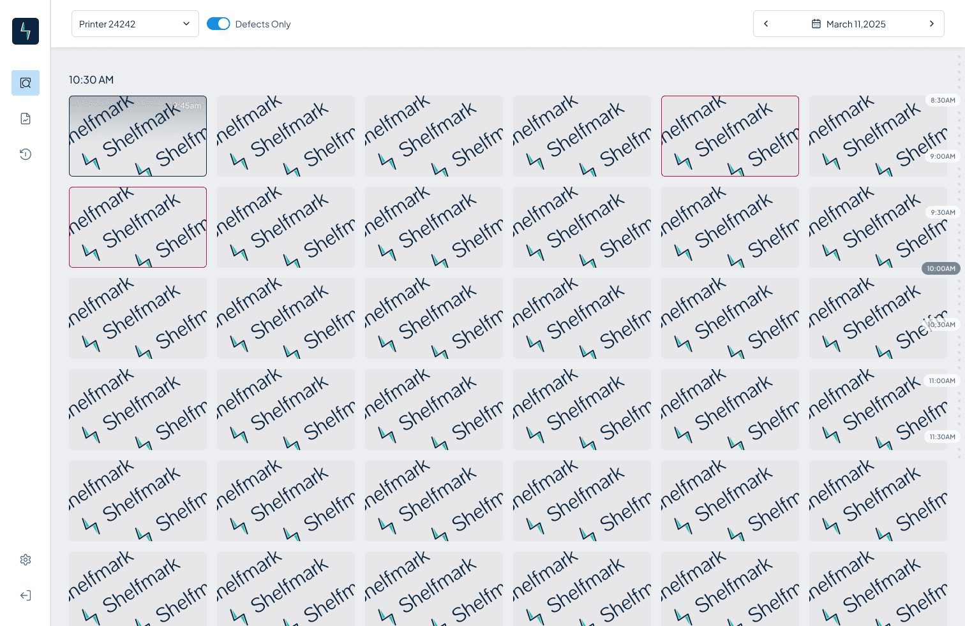Screen dimensions: 965x626
Task: Jump to the 10:30AM timeline marker
Action: (942, 324)
